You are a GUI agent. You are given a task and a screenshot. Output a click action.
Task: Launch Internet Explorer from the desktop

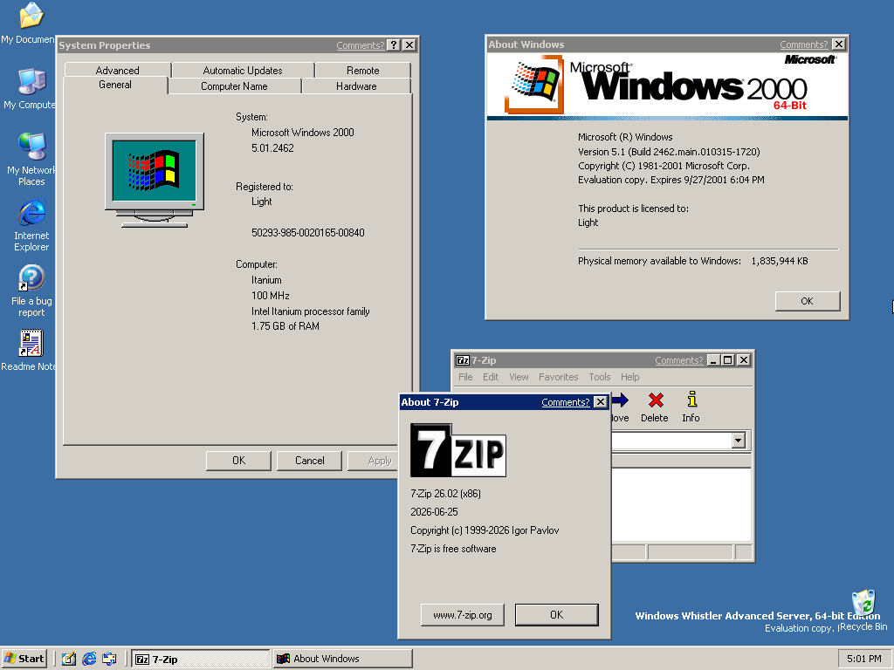(31, 213)
